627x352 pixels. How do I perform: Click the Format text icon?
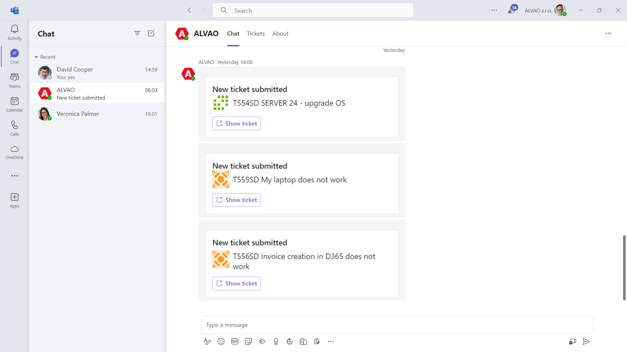coord(207,341)
